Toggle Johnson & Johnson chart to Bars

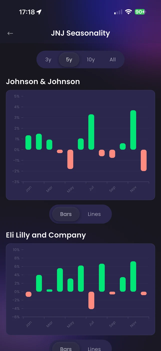[x=66, y=214]
